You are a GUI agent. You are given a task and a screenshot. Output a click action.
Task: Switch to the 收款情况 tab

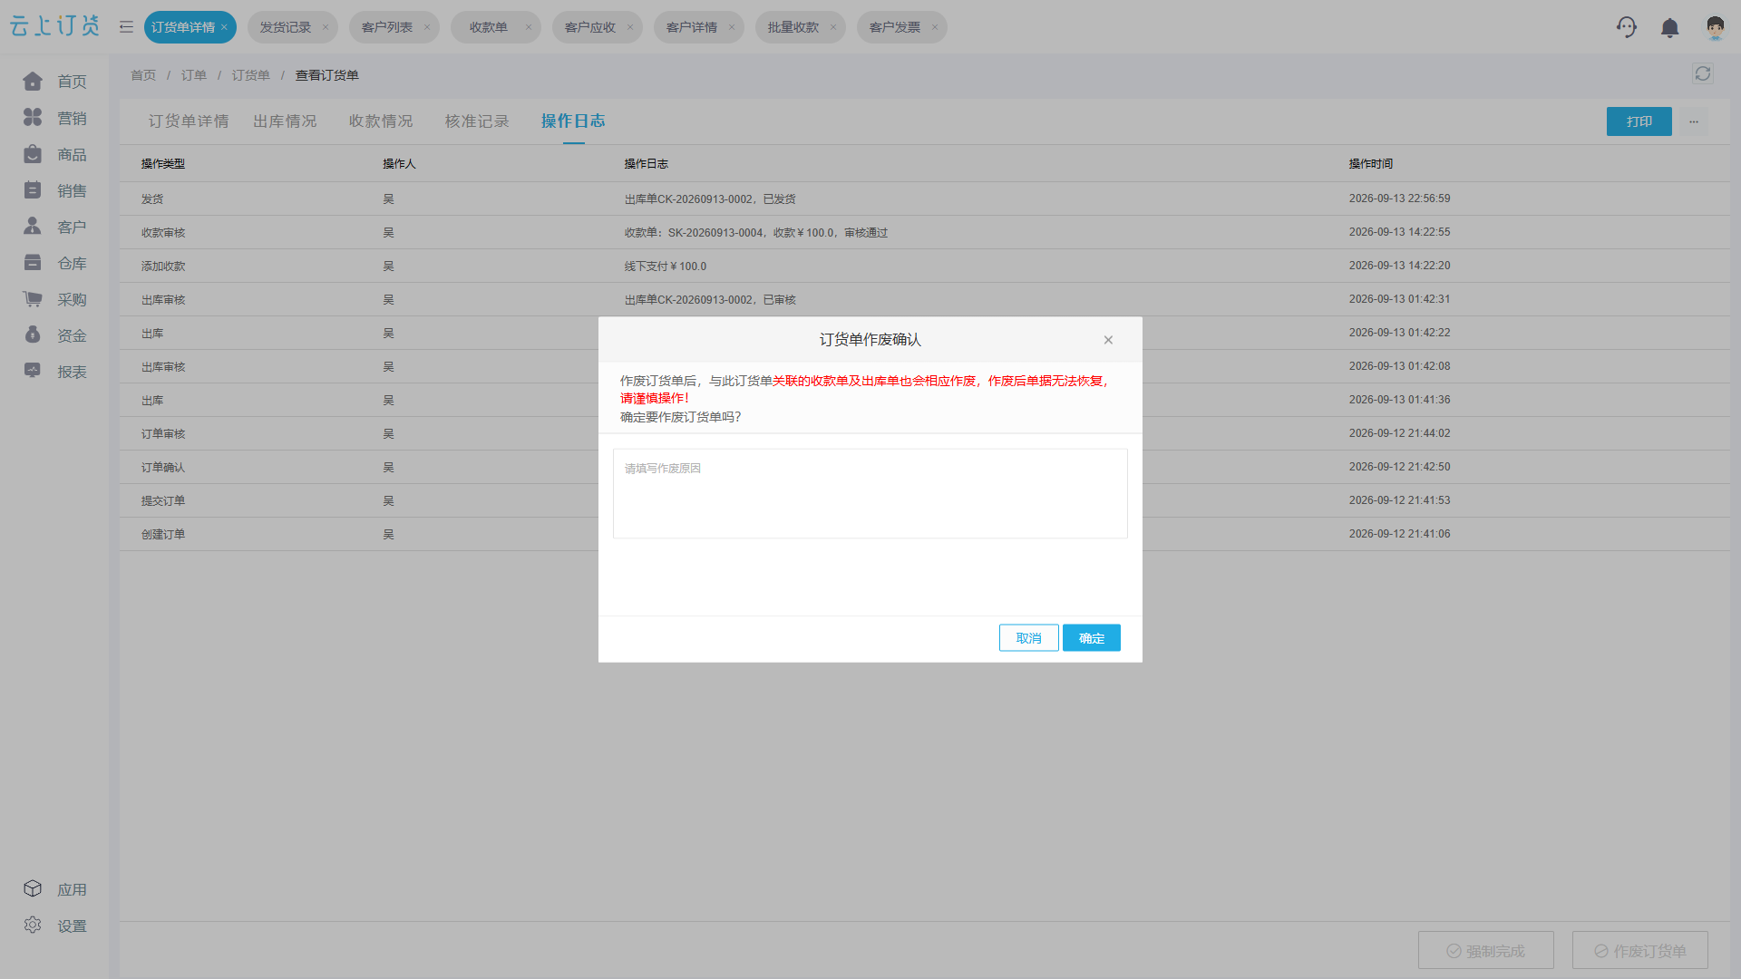tap(381, 121)
